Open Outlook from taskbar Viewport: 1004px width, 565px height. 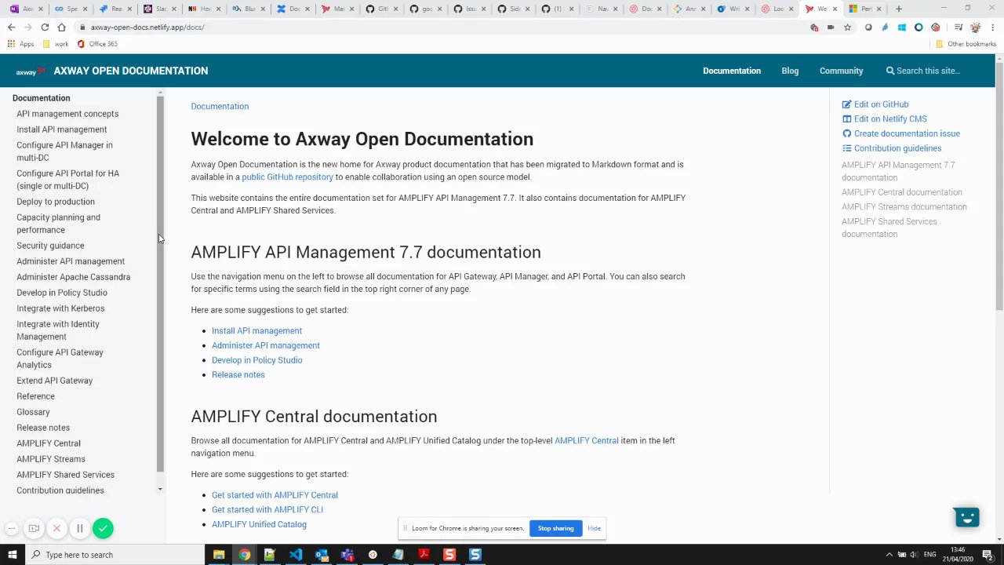pos(321,555)
